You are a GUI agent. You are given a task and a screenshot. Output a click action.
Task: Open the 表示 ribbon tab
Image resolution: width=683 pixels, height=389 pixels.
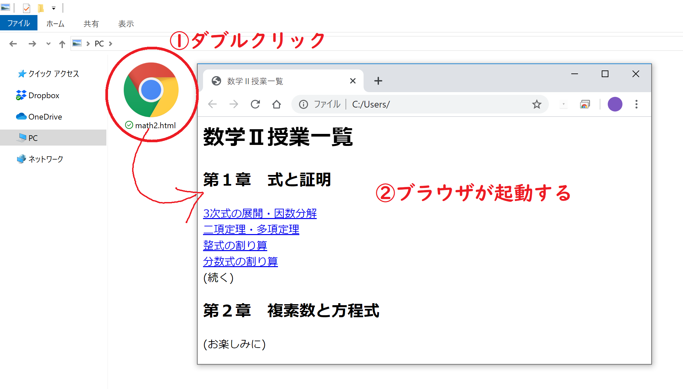pos(126,24)
